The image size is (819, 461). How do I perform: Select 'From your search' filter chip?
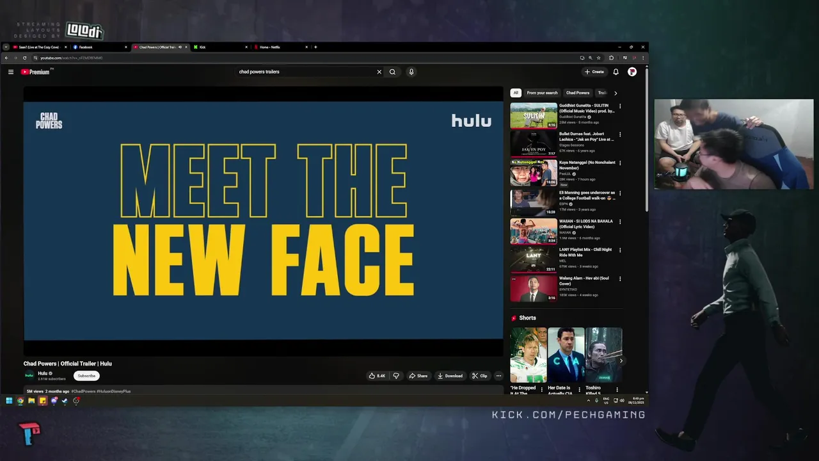[542, 93]
